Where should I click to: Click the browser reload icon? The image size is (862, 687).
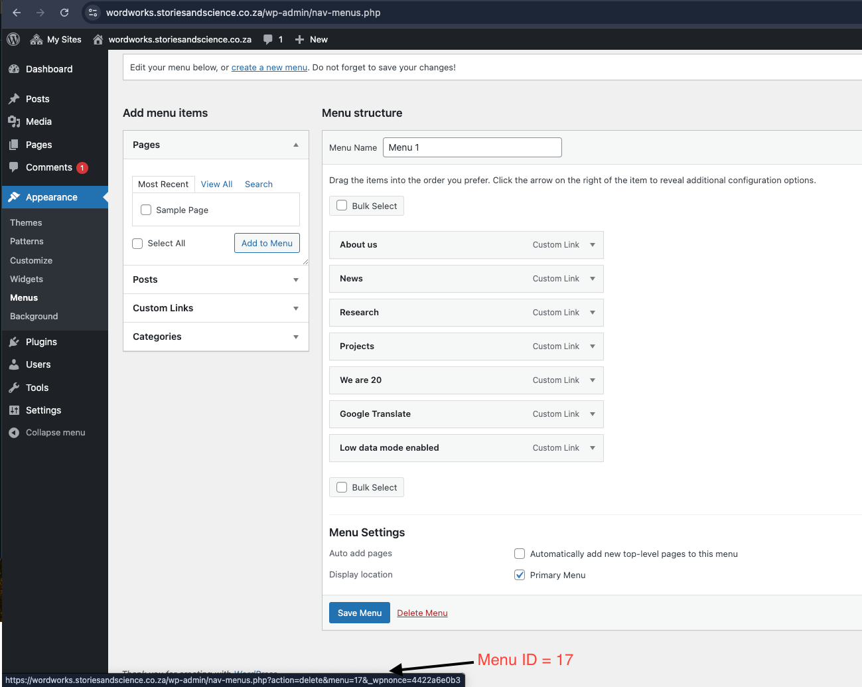point(64,13)
